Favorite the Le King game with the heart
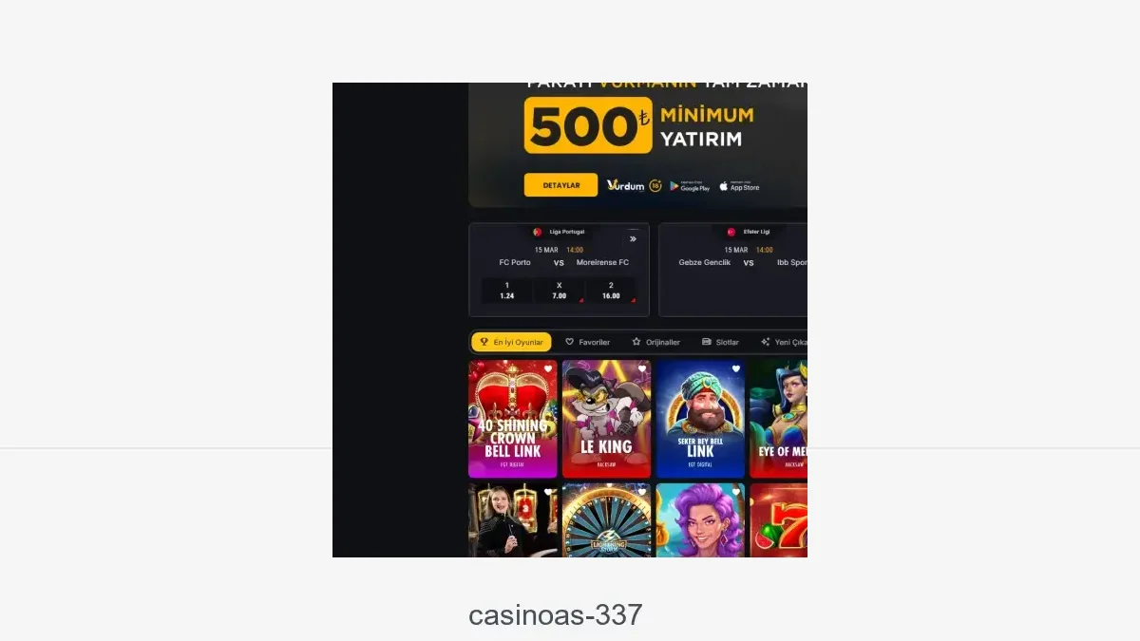The width and height of the screenshot is (1140, 641). (642, 369)
